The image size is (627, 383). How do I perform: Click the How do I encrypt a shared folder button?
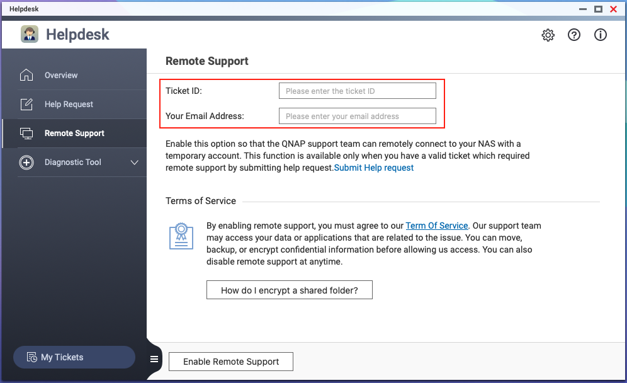pos(289,290)
